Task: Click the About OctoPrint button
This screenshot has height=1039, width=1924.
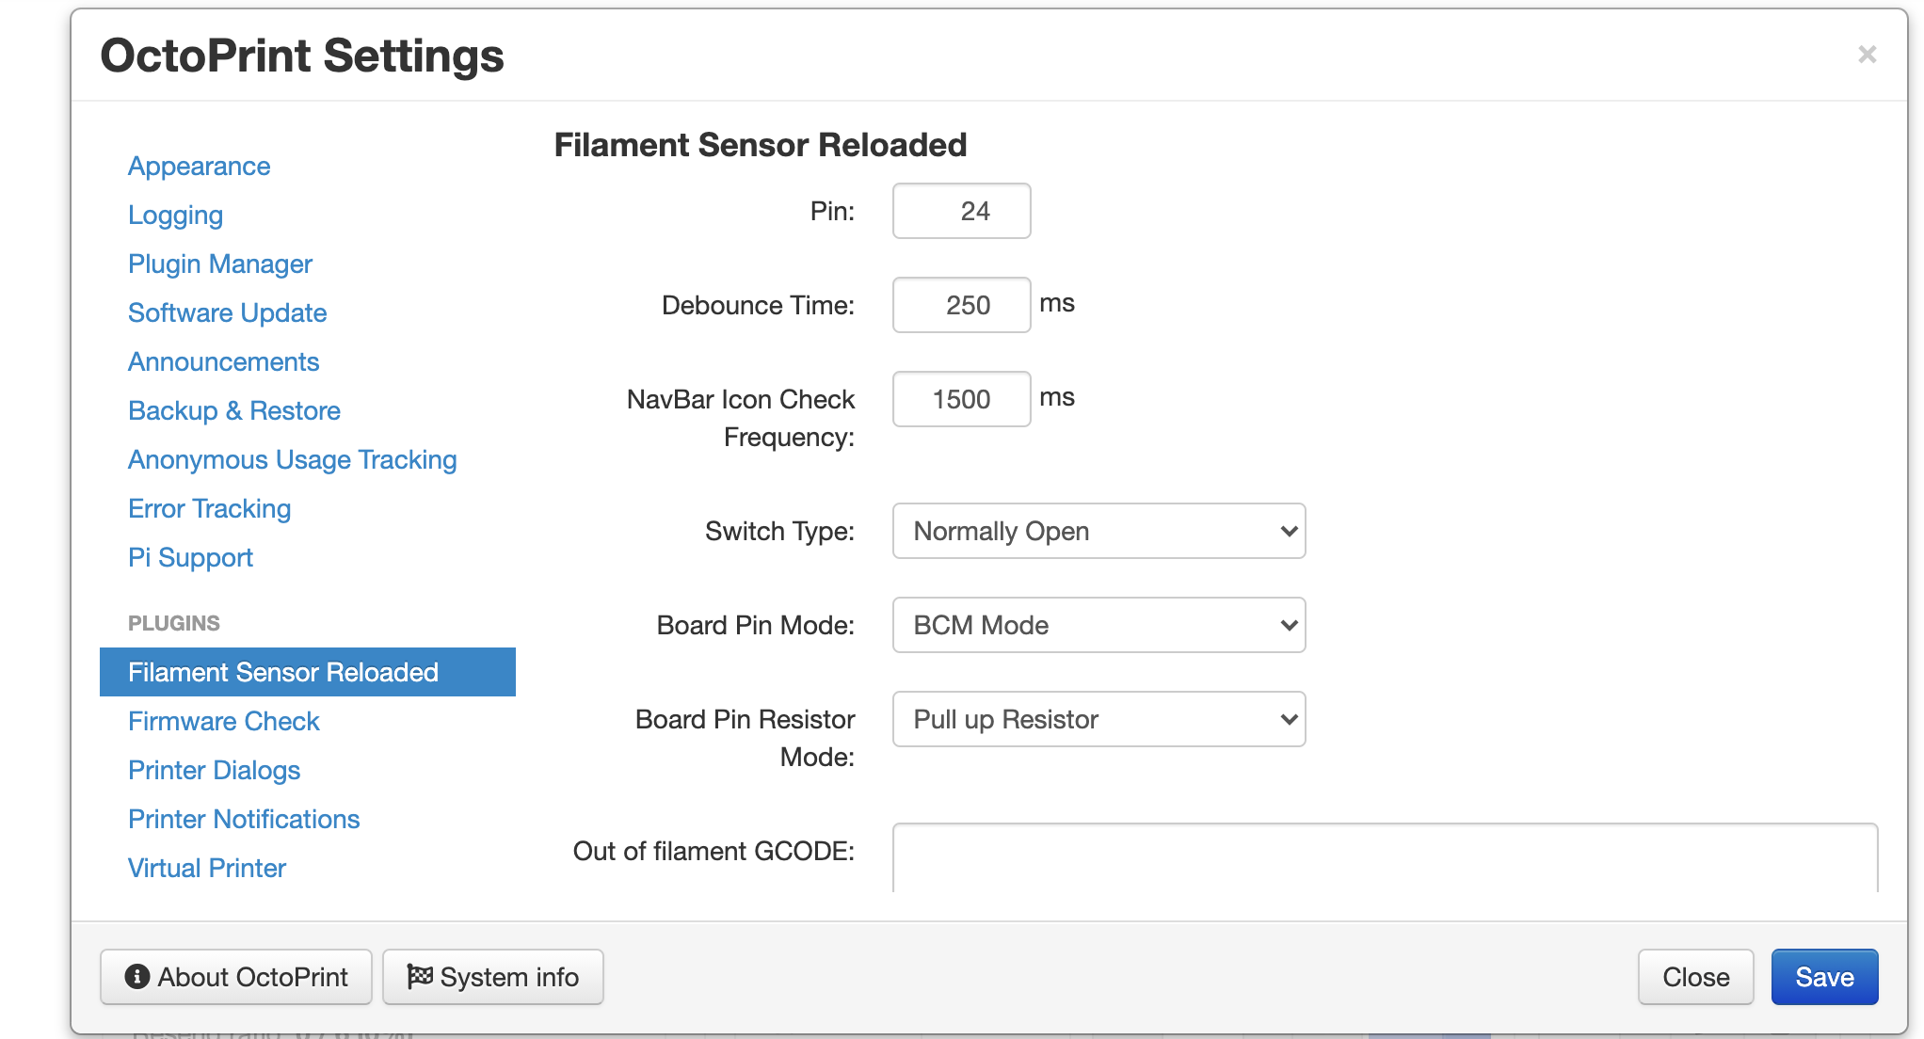Action: [236, 977]
